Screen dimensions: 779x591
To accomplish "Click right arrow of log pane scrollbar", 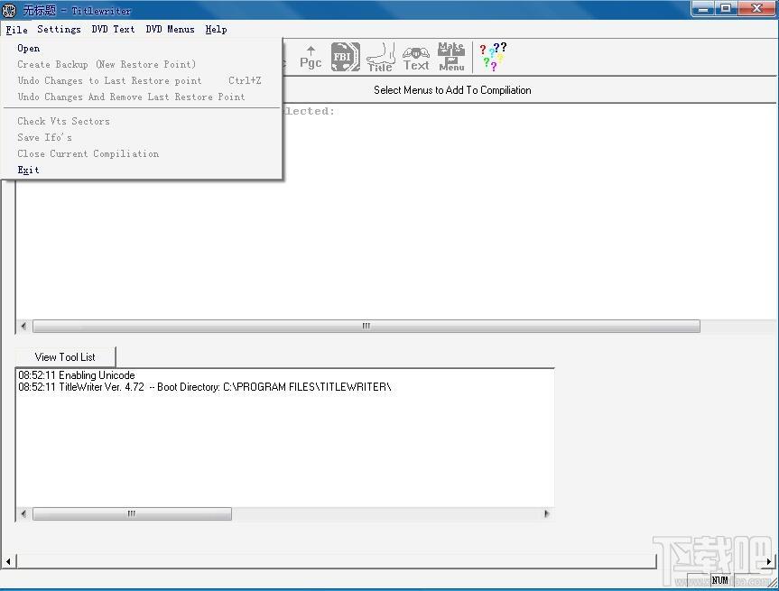I will pyautogui.click(x=546, y=513).
